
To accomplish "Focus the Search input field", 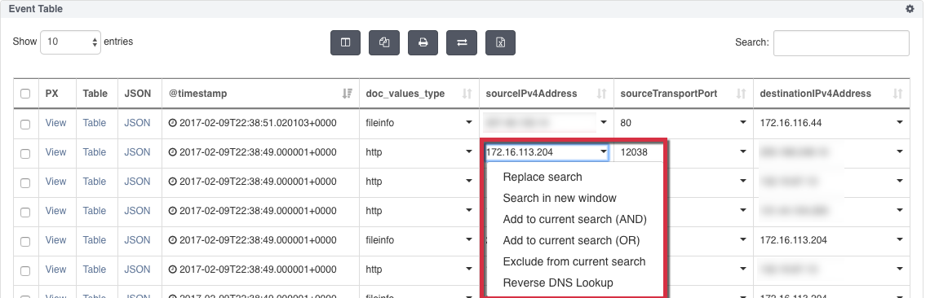I will click(x=841, y=43).
